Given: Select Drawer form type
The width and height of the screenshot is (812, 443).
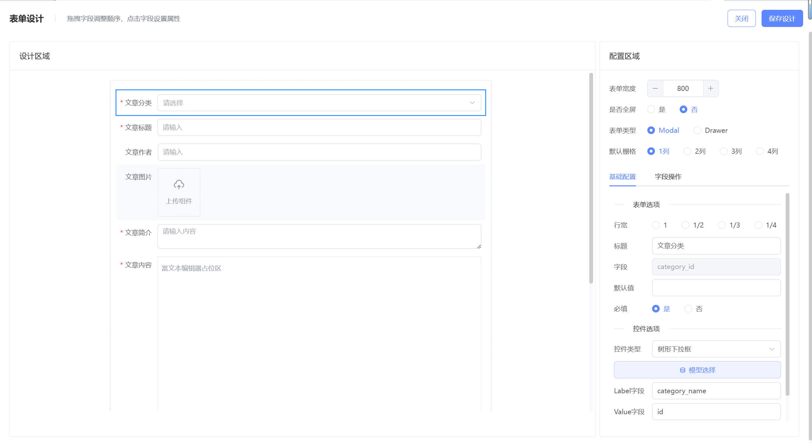Looking at the screenshot, I should point(697,130).
